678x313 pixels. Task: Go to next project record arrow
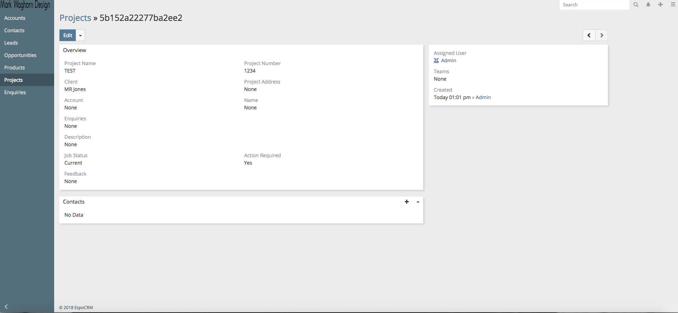(602, 35)
